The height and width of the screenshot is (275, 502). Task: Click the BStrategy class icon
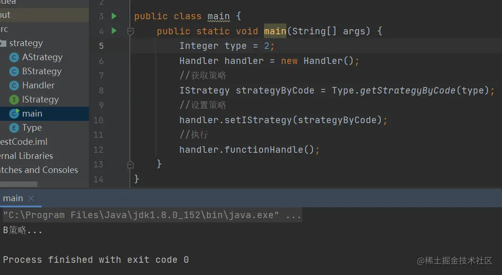(x=14, y=71)
